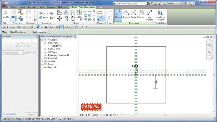Click the Save icon in quick access toolbar
The height and width of the screenshot is (122, 217).
8,27
